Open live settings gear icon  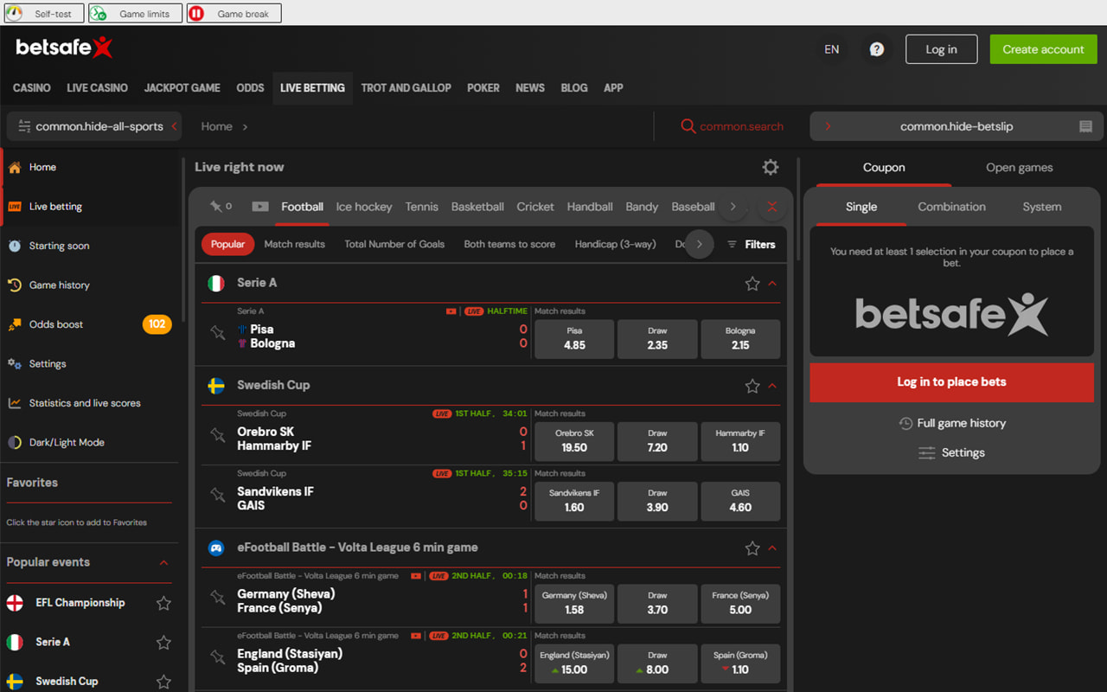(x=771, y=168)
